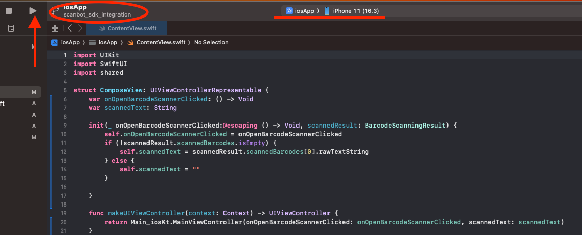Click the iosApp app icon in the scheme bar
The height and width of the screenshot is (235, 582).
[289, 11]
